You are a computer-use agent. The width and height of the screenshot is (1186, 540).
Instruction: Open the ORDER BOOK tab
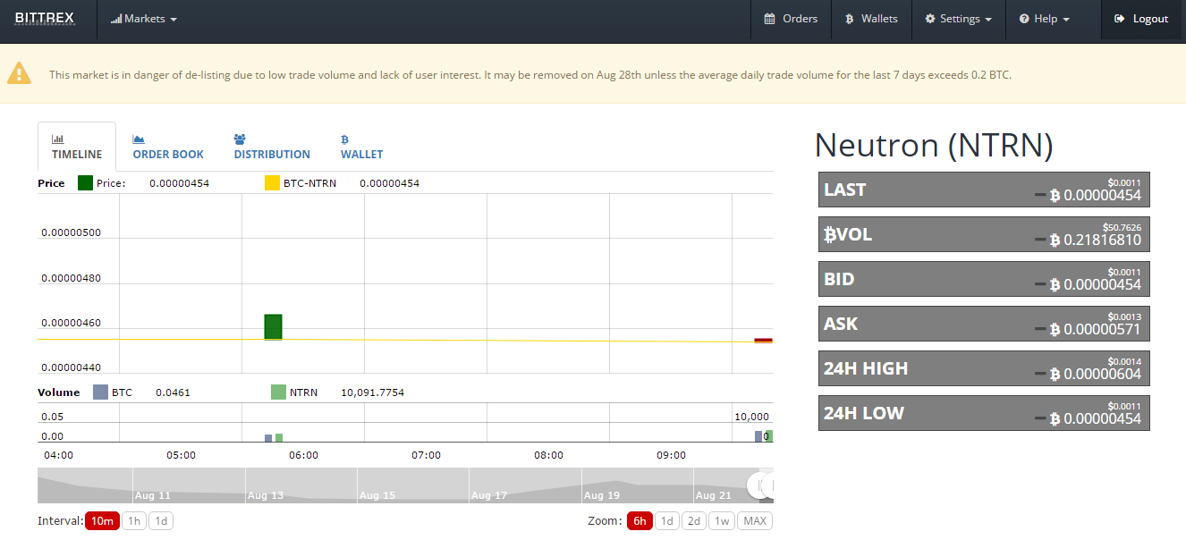pos(168,147)
